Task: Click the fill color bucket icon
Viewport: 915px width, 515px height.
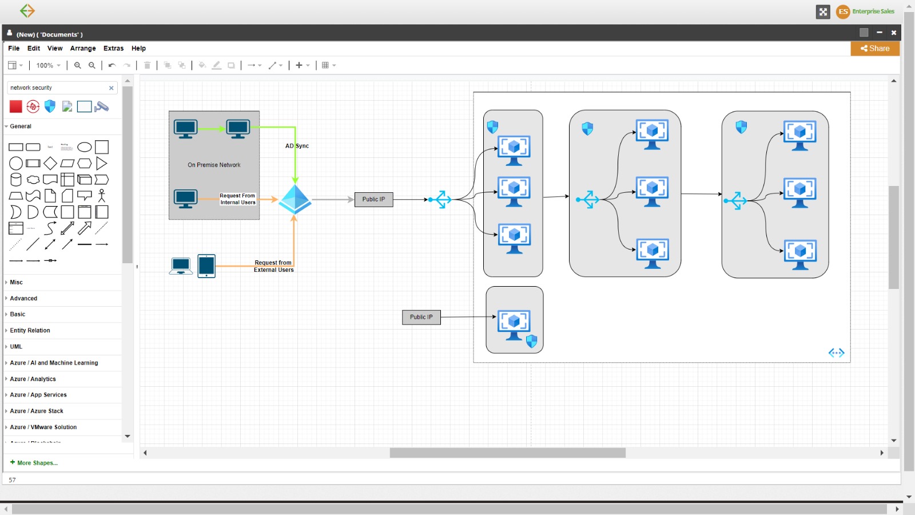Action: pyautogui.click(x=202, y=65)
